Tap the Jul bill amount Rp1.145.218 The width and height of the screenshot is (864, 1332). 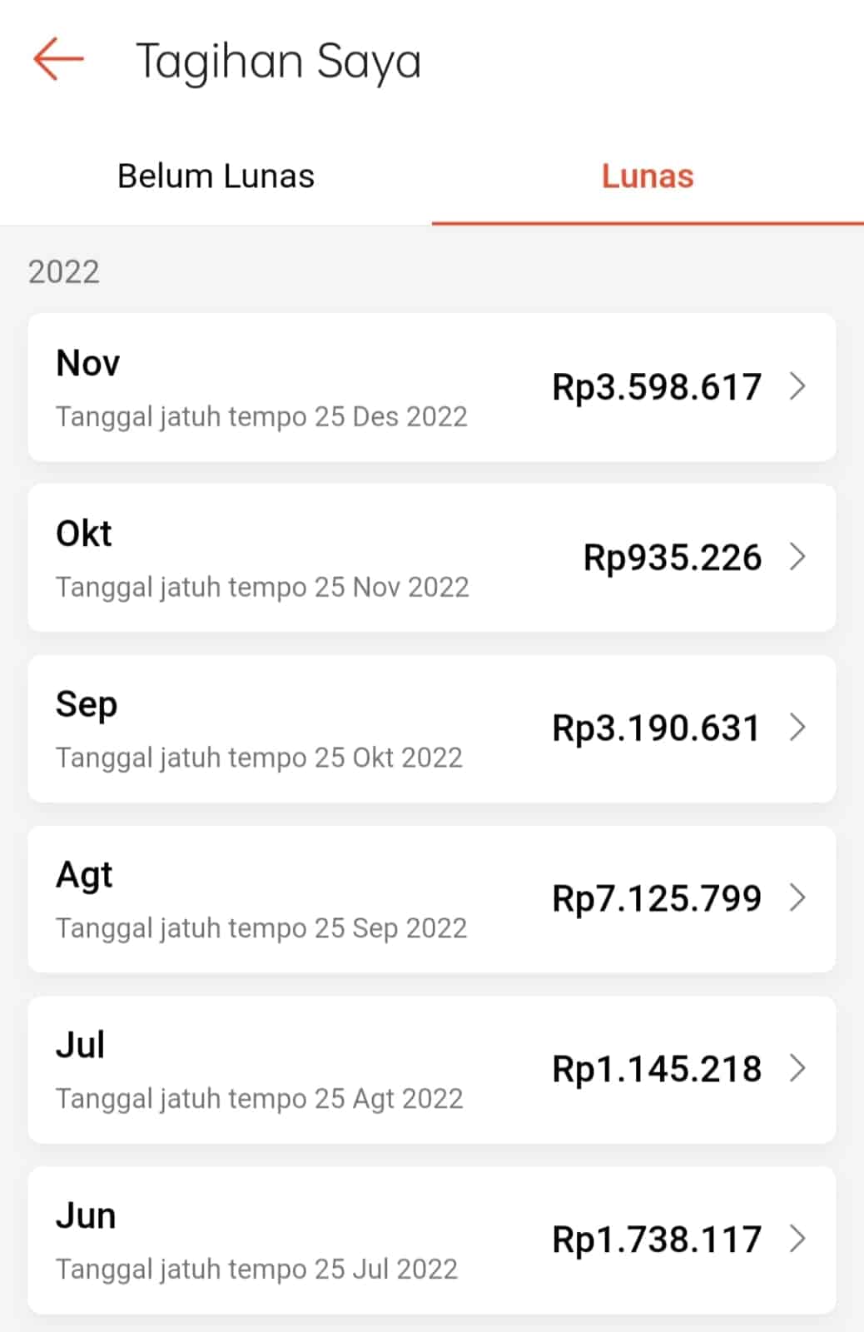657,1070
